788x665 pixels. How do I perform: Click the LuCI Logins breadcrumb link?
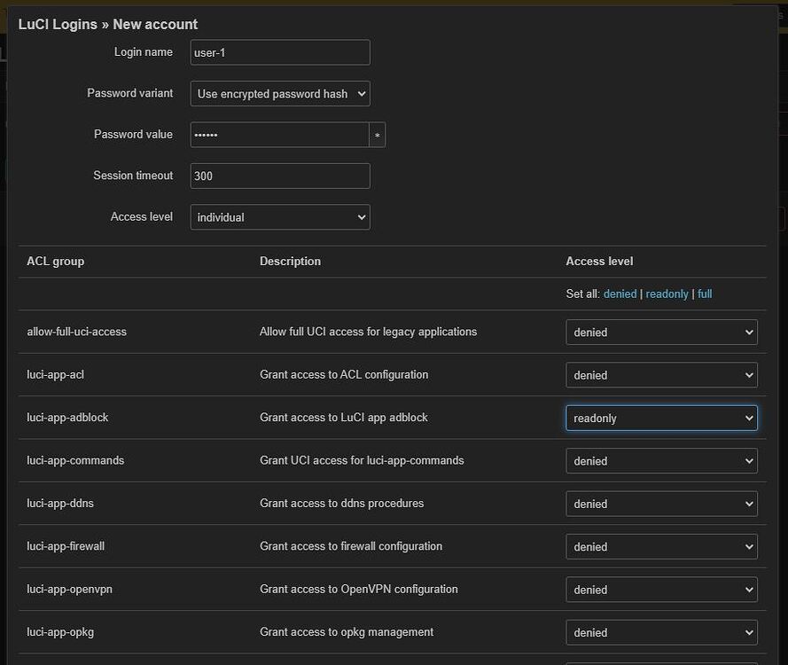tap(57, 24)
